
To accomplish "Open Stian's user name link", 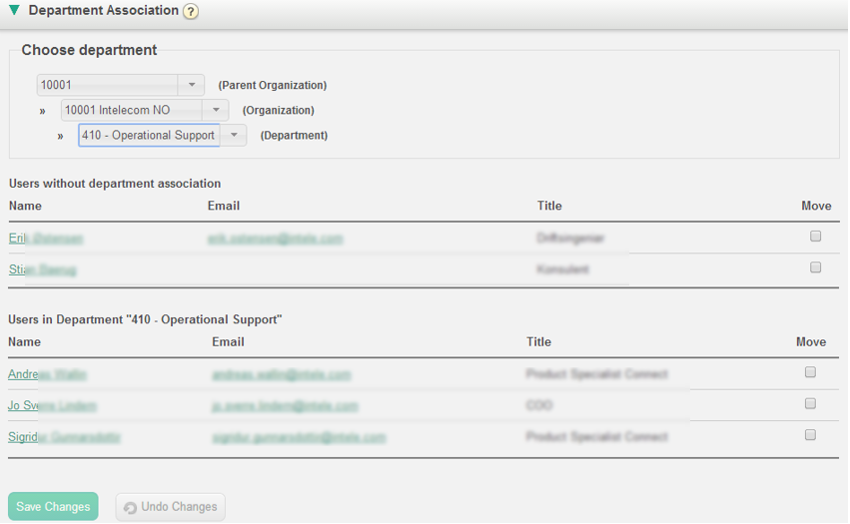I will tap(42, 269).
